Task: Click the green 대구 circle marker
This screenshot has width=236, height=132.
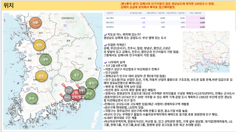Action: point(76,75)
